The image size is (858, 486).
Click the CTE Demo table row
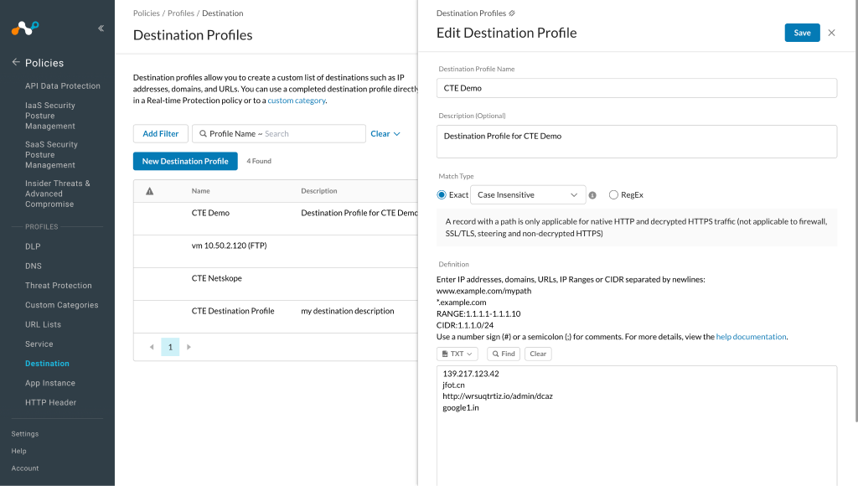276,219
